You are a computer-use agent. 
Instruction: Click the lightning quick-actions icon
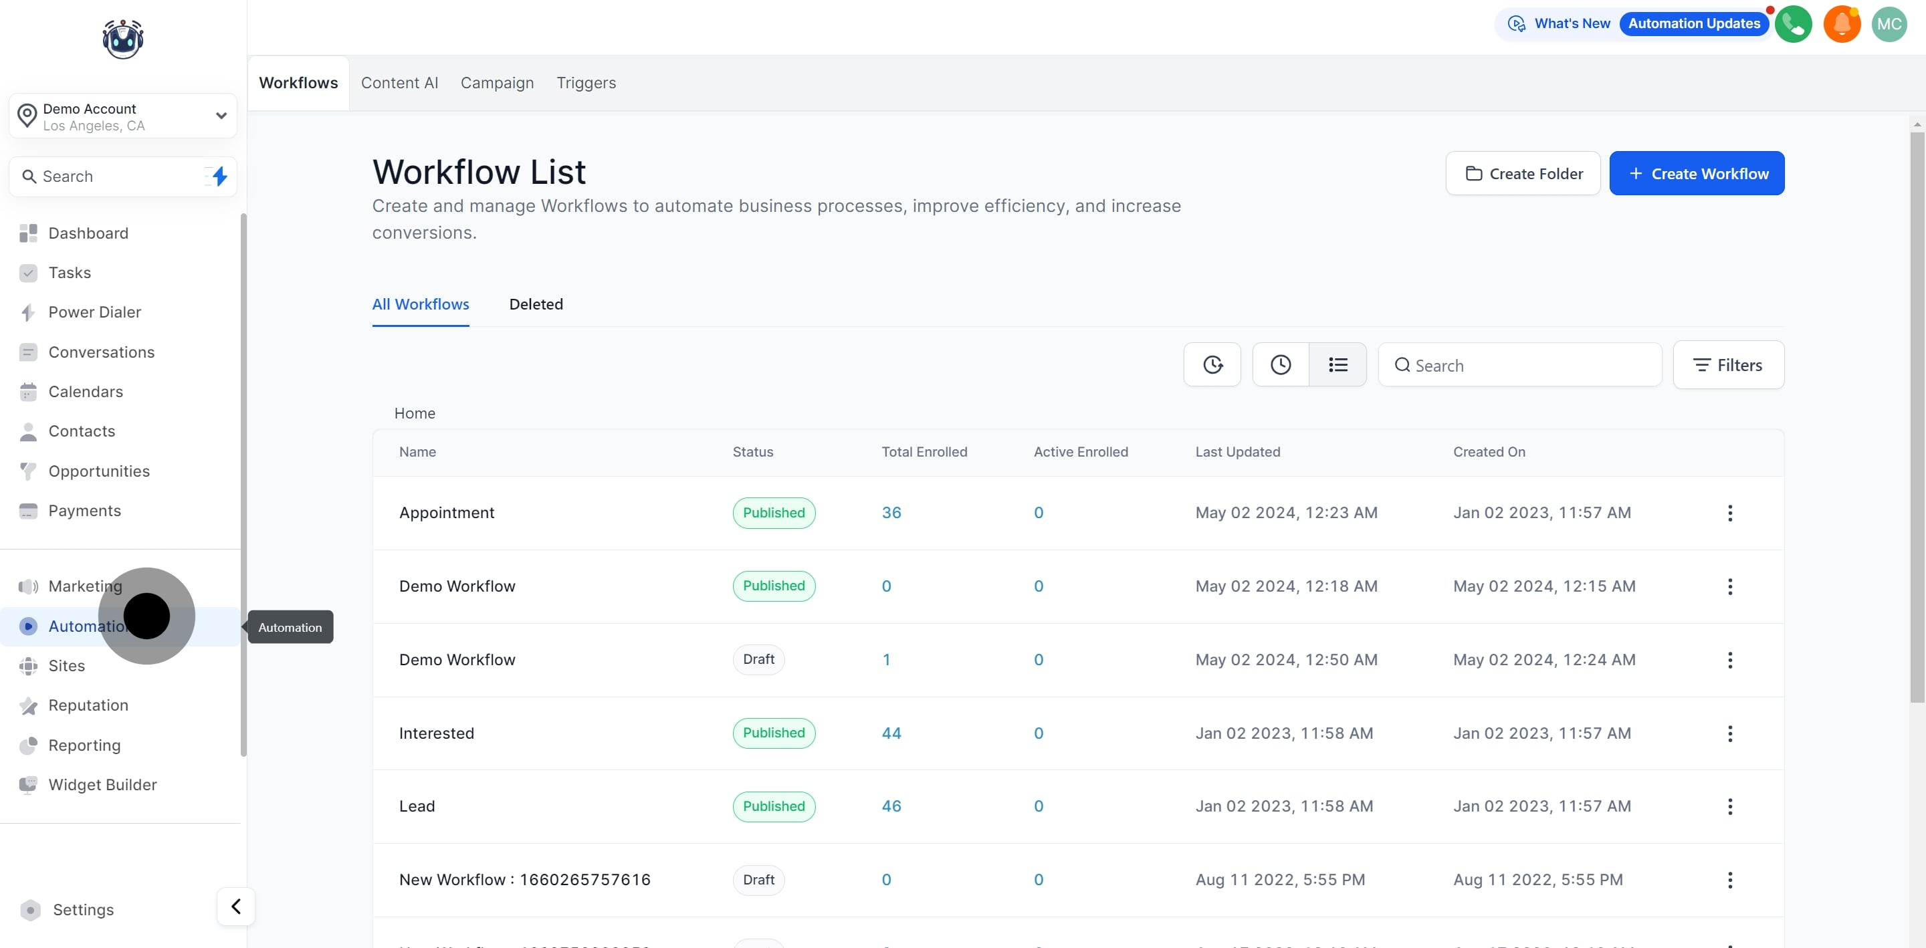pos(219,176)
